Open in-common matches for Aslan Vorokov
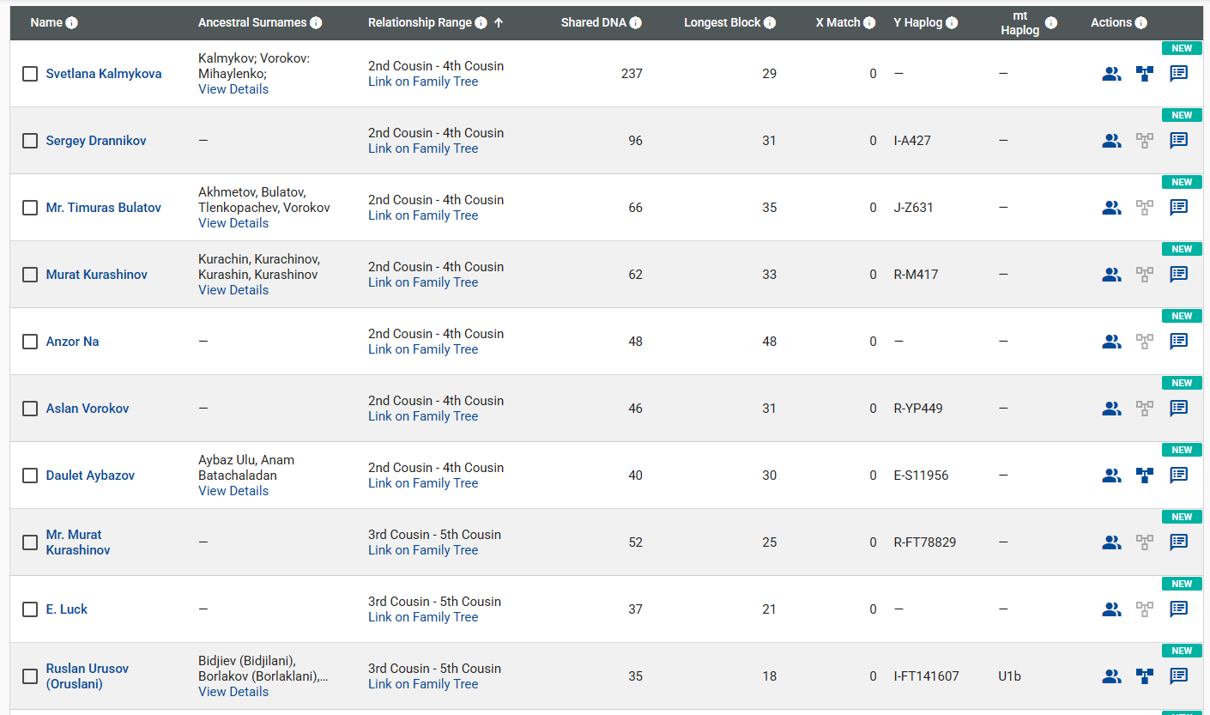This screenshot has width=1210, height=715. pos(1111,409)
